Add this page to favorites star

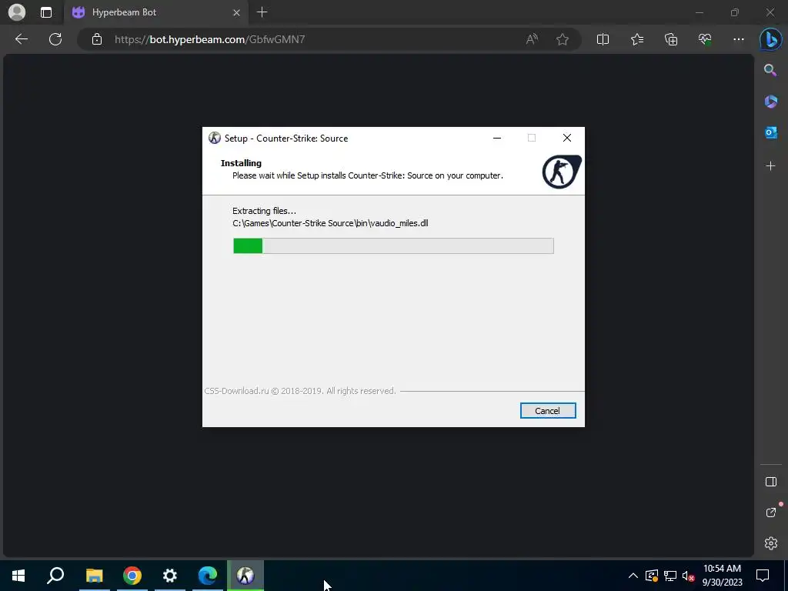click(563, 39)
